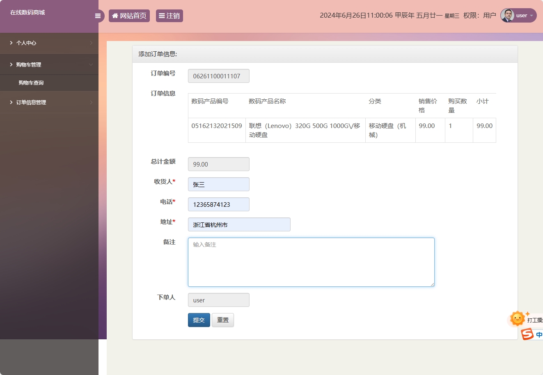Click the 备注 remarks text area

(x=311, y=262)
